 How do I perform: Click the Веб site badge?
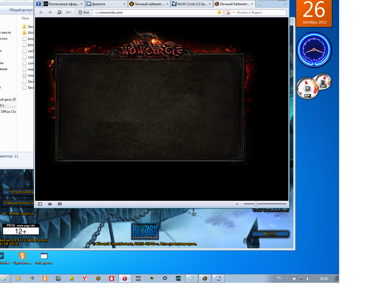tap(84, 12)
